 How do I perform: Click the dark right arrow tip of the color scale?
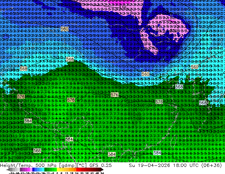tap(102, 169)
